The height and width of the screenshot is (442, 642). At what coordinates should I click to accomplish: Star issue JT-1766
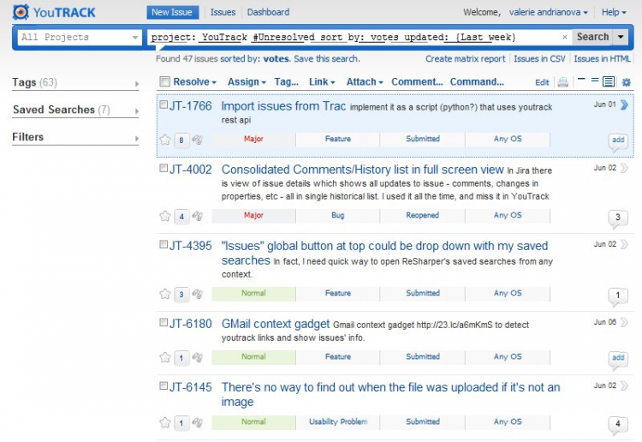(165, 140)
